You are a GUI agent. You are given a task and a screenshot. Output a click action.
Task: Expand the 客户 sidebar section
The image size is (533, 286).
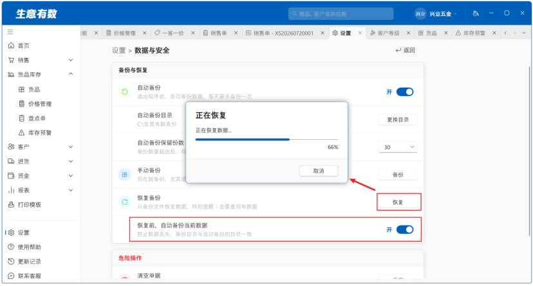click(71, 147)
